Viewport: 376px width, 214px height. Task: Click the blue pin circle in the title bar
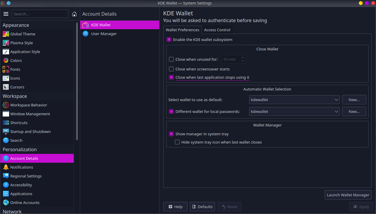click(x=9, y=3)
